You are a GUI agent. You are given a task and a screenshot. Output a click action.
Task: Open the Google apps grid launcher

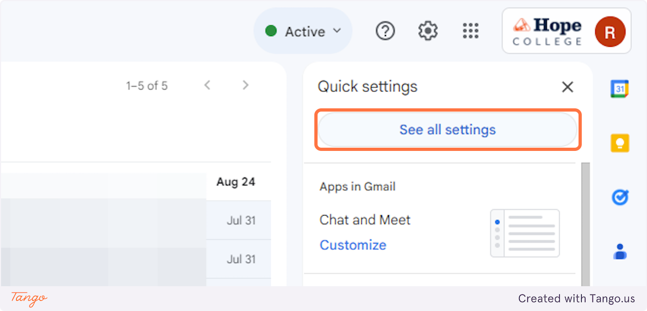point(471,31)
